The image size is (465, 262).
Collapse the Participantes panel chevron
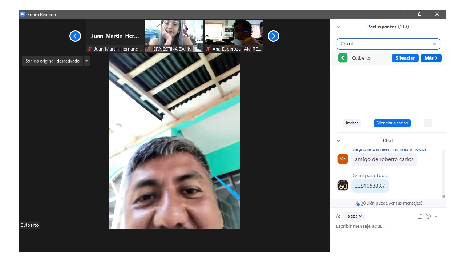tap(339, 27)
